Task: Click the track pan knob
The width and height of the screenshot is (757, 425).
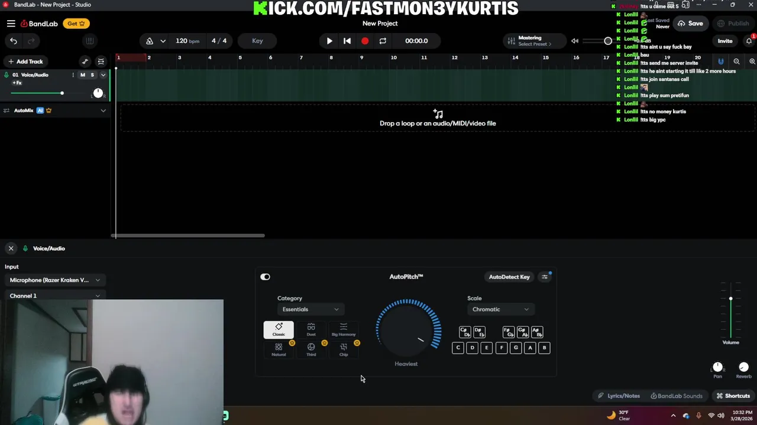Action: point(98,93)
